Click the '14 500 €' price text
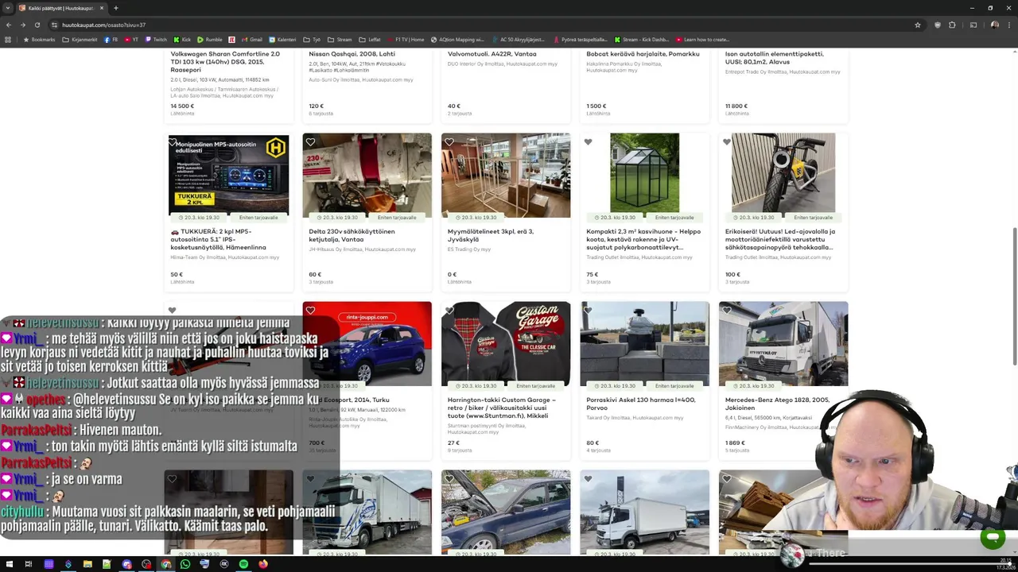The height and width of the screenshot is (572, 1018). 182,106
